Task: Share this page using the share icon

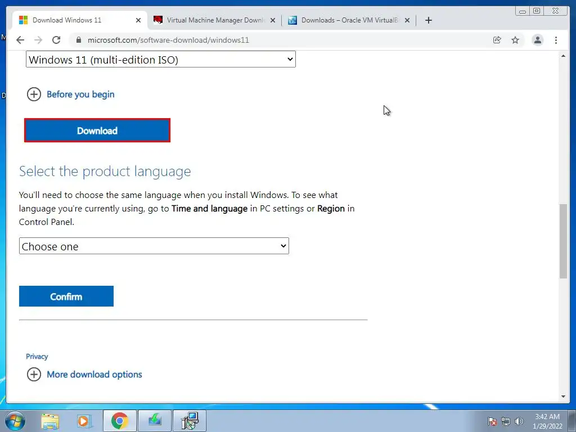Action: pyautogui.click(x=497, y=40)
